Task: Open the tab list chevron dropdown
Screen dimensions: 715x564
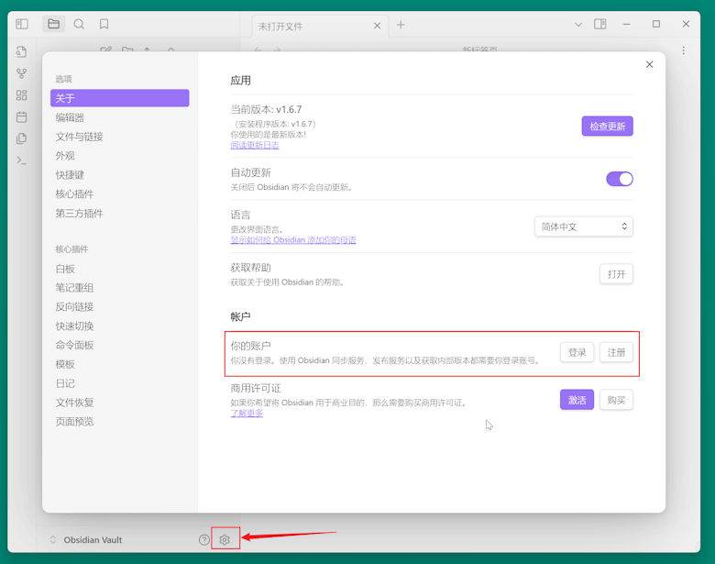Action: [x=577, y=25]
